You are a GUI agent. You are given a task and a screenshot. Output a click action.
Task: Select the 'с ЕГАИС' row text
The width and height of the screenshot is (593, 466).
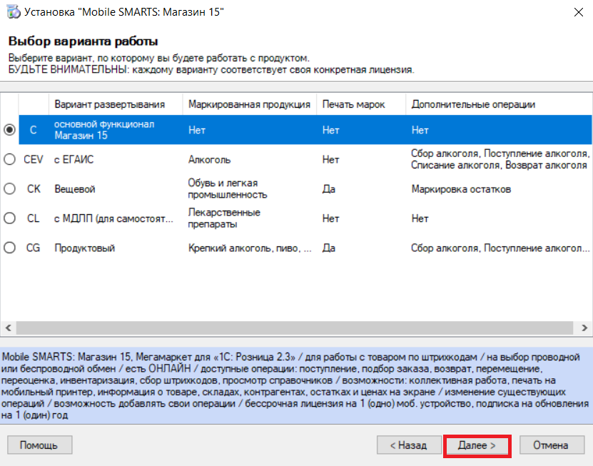[74, 160]
